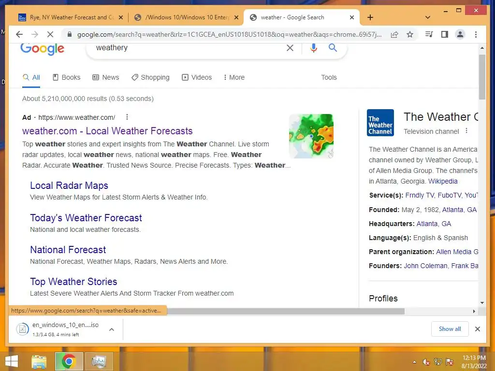Click Atlanta, GA next to Headquarters
495x371 pixels.
(x=434, y=224)
